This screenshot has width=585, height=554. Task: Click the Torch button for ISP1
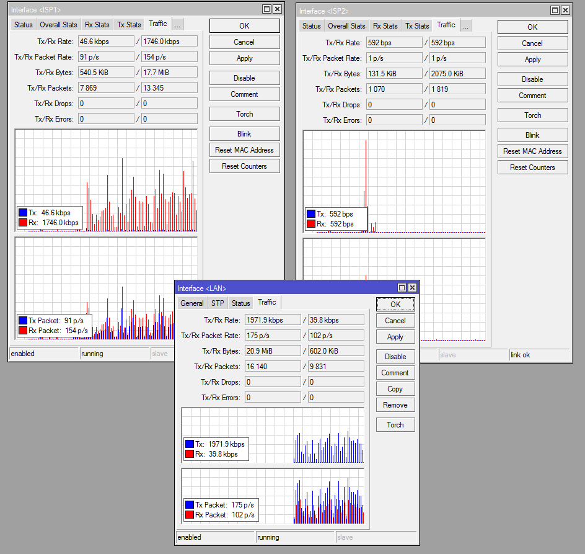pyautogui.click(x=244, y=114)
